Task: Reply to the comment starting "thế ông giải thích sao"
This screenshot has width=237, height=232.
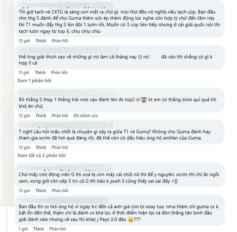Action: (59, 72)
